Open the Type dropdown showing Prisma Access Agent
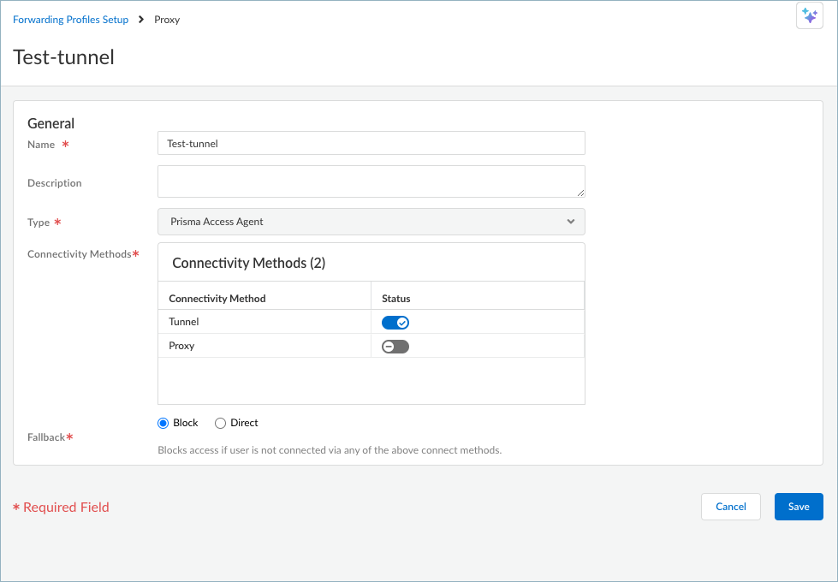This screenshot has height=582, width=838. 371,222
